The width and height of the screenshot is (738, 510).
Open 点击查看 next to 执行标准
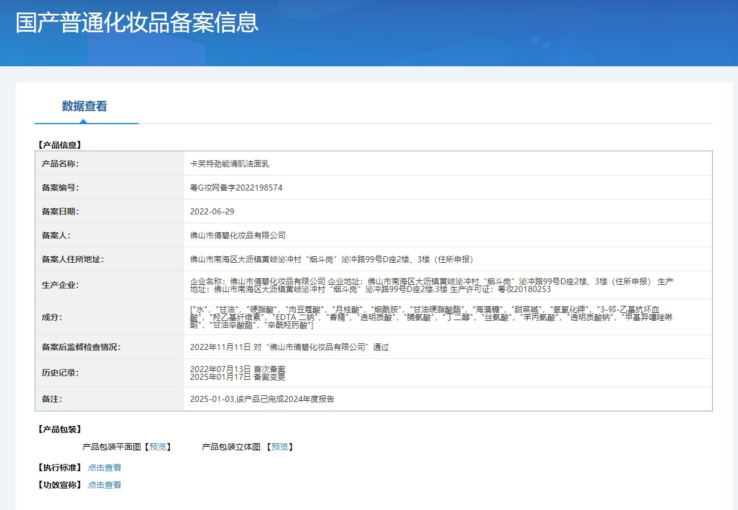(x=105, y=468)
